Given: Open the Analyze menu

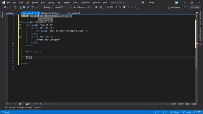Looking at the screenshot, I should pos(67,3).
